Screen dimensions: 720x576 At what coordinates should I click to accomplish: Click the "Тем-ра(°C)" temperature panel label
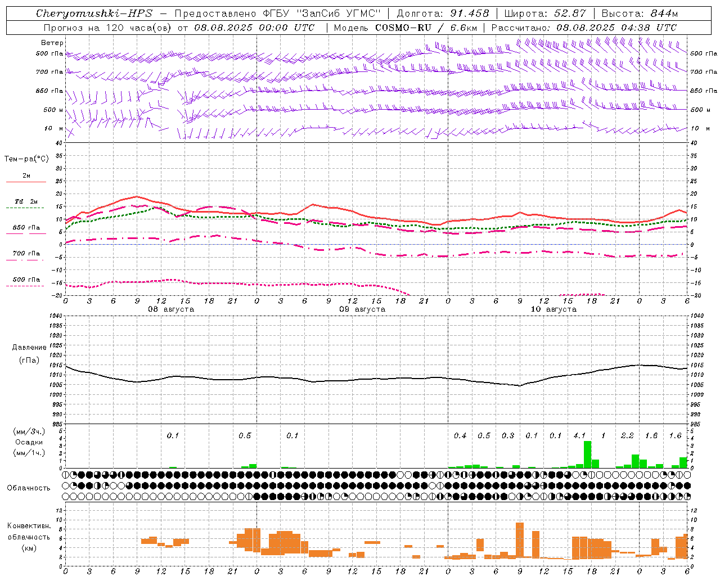pos(26,159)
